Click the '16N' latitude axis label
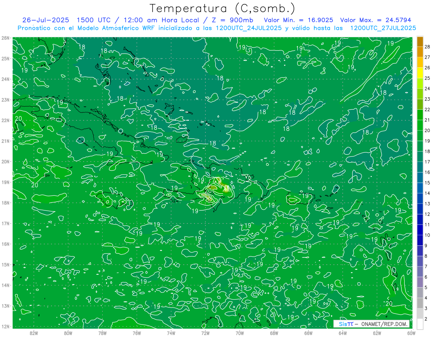Image resolution: width=437 pixels, height=338 pixels. (5, 244)
